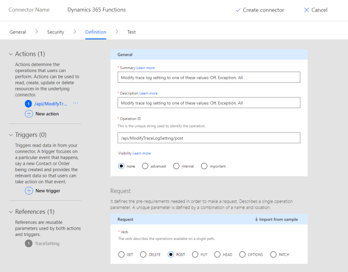Click the New action label
Image resolution: width=348 pixels, height=272 pixels.
tap(47, 114)
